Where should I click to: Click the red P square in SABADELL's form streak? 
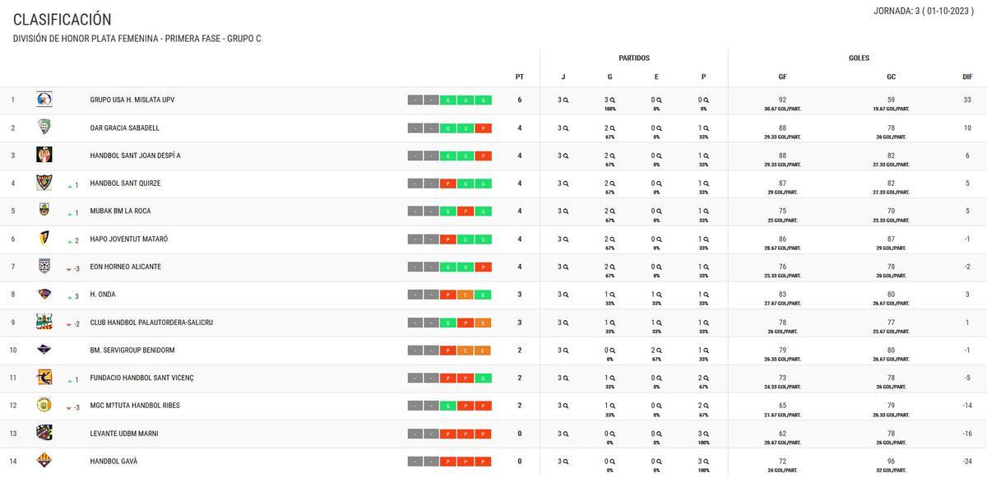pyautogui.click(x=484, y=128)
